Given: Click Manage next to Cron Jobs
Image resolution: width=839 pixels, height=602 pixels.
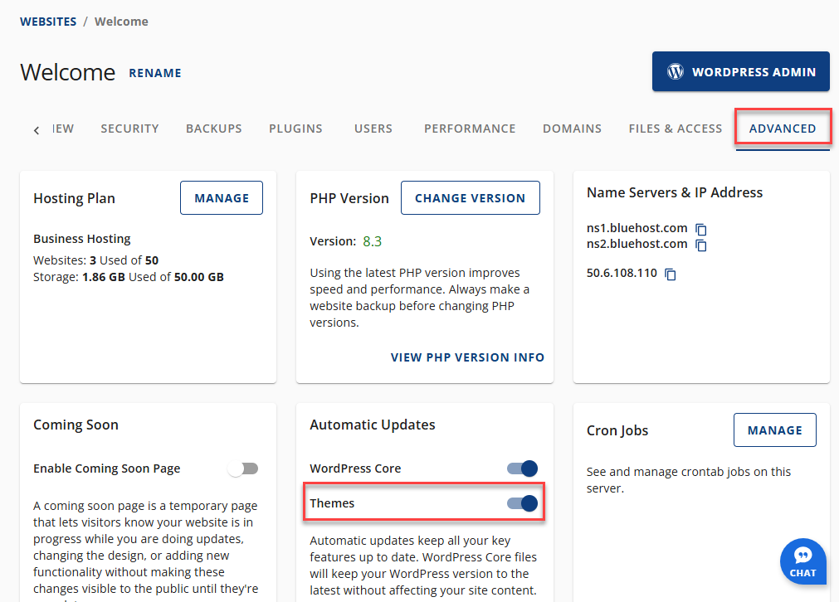Looking at the screenshot, I should click(x=774, y=430).
